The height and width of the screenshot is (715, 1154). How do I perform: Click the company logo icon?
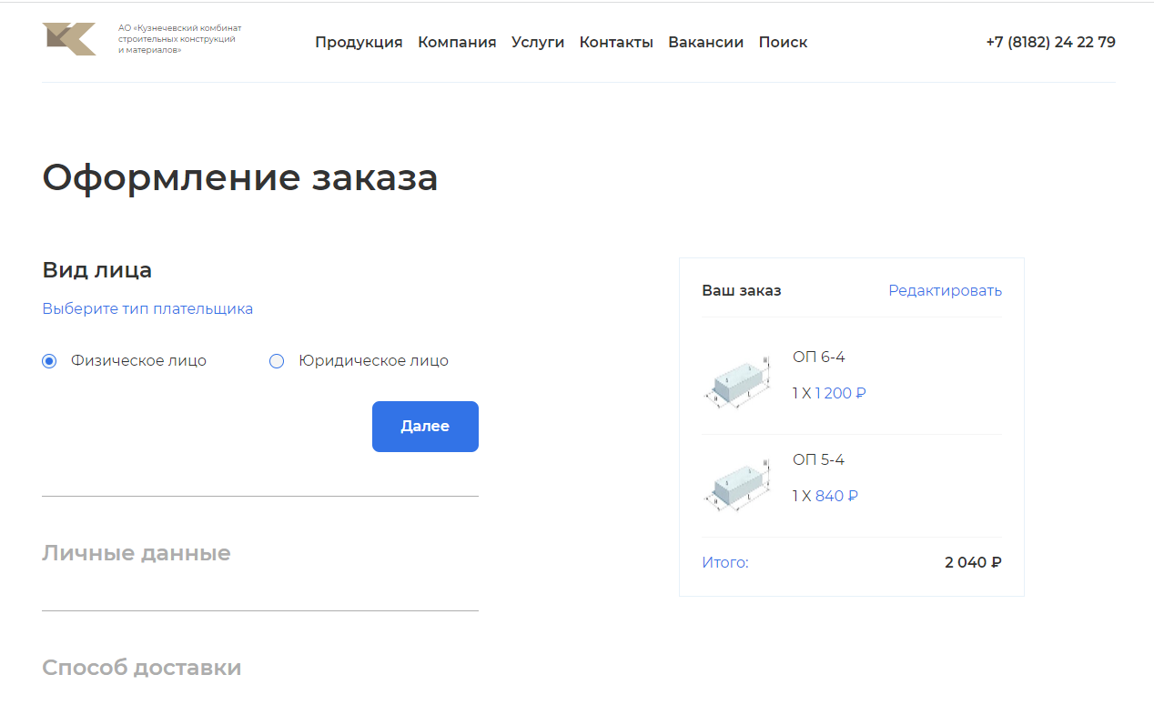[69, 40]
